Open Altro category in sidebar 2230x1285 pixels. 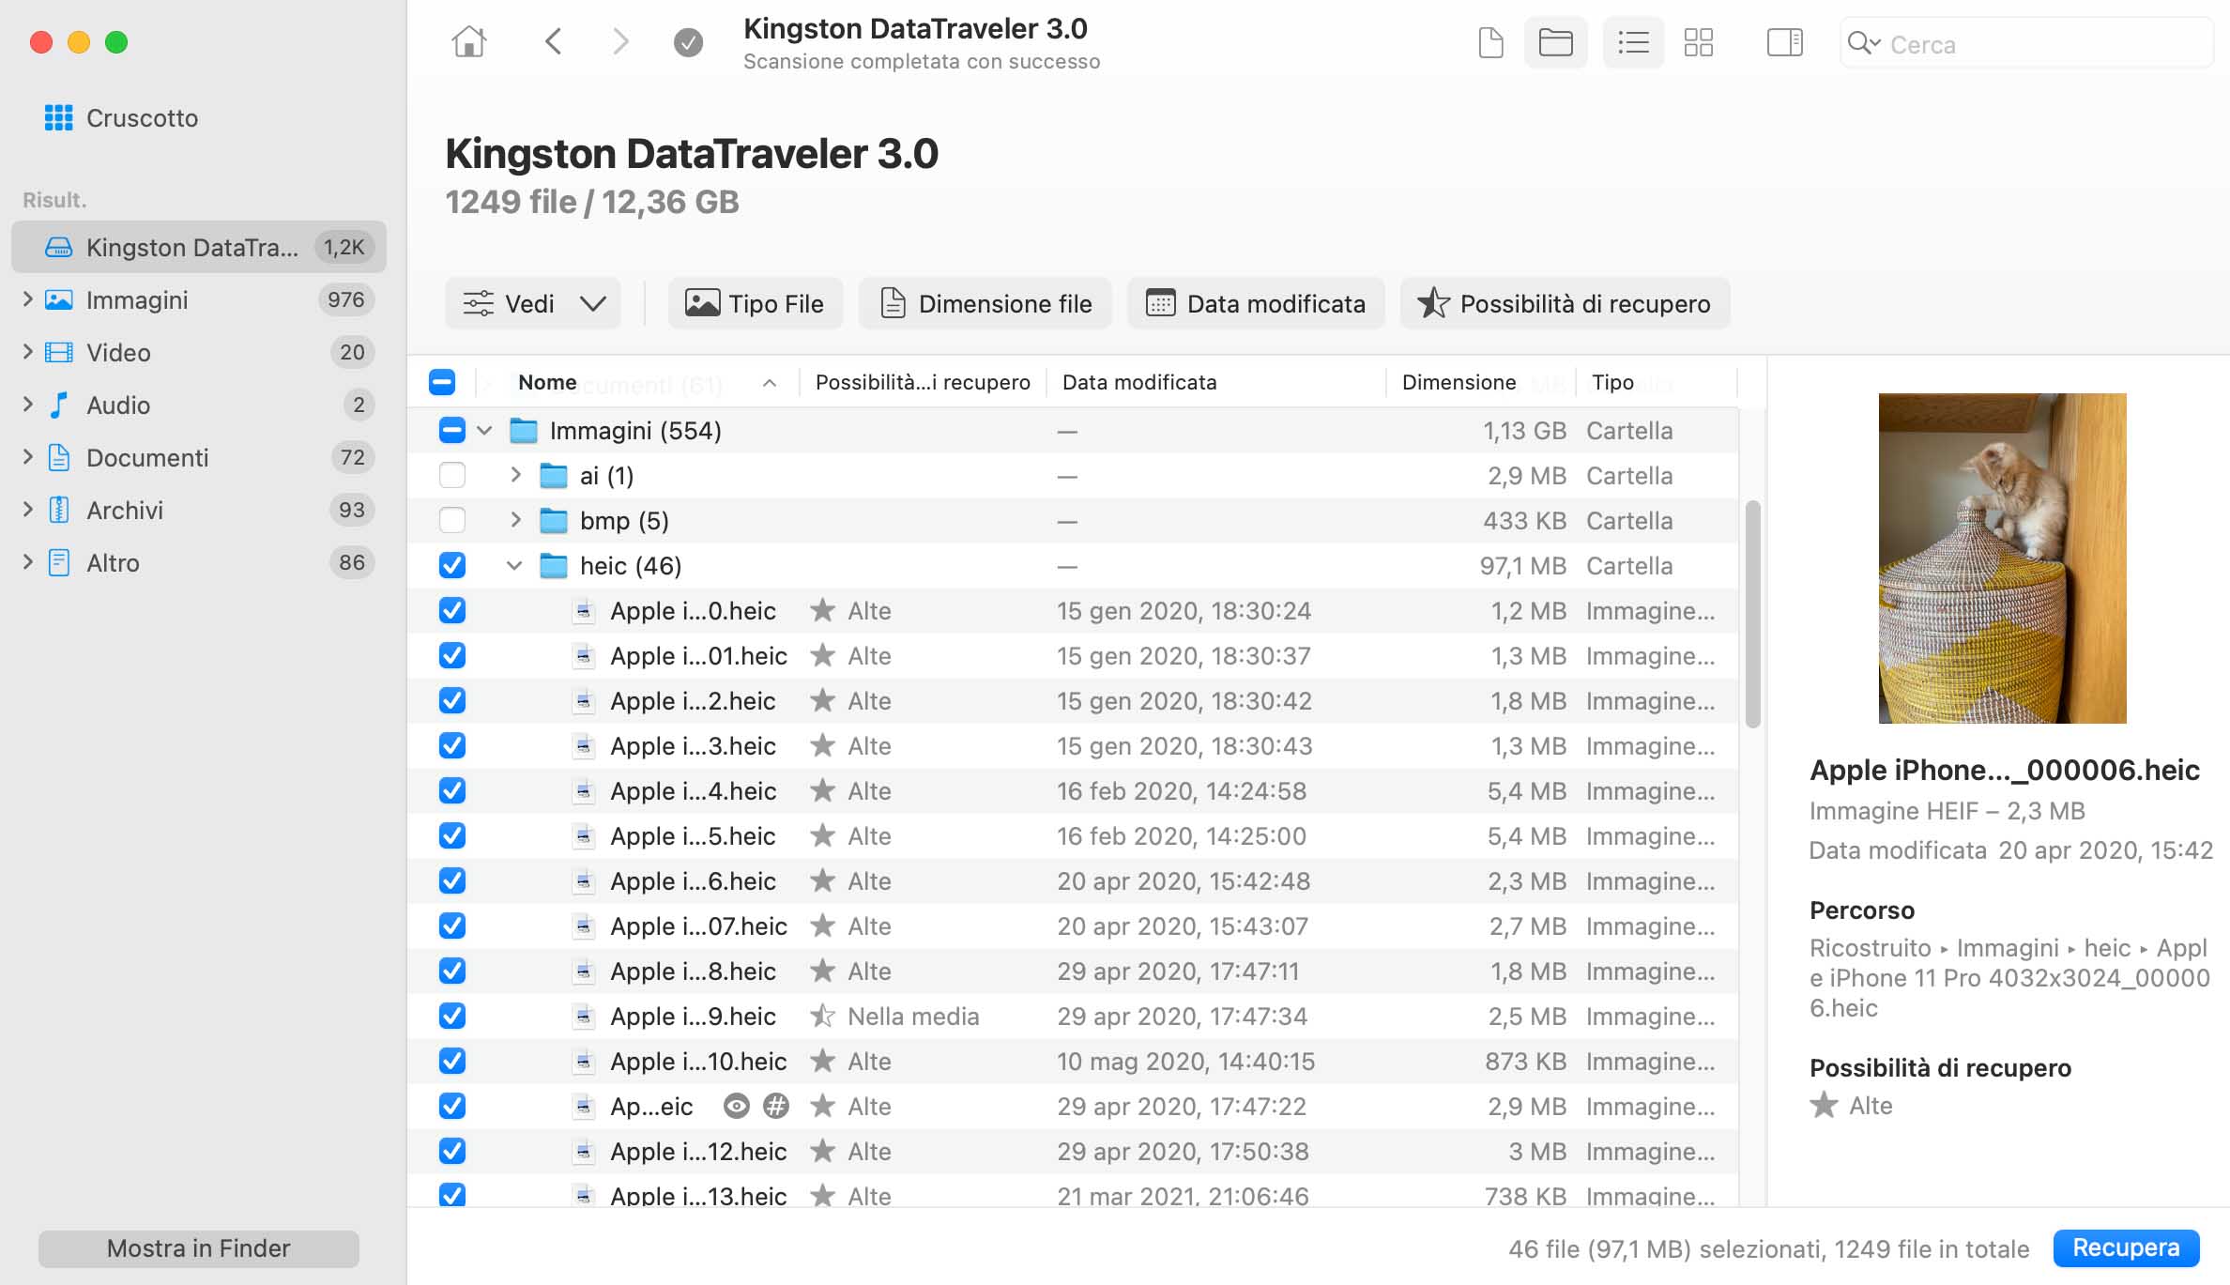(199, 562)
